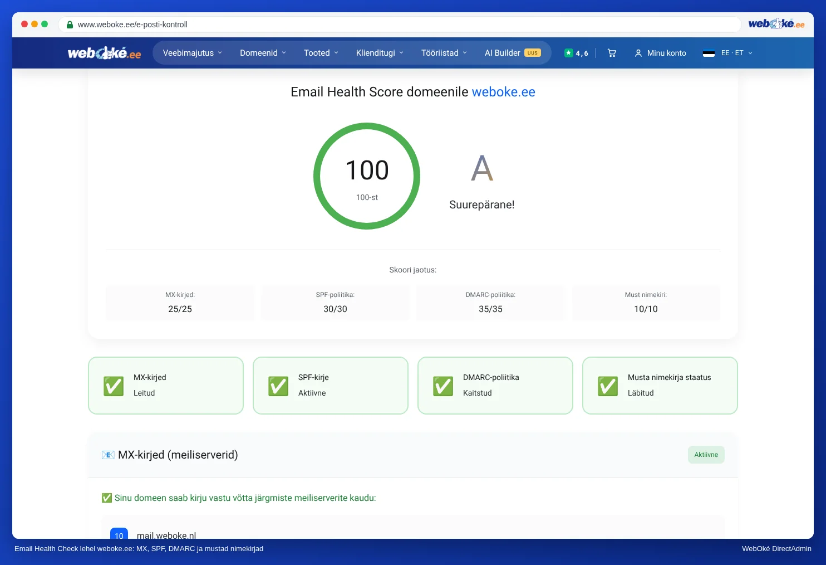The height and width of the screenshot is (565, 826).
Task: Open the shopping cart icon
Action: coord(612,53)
